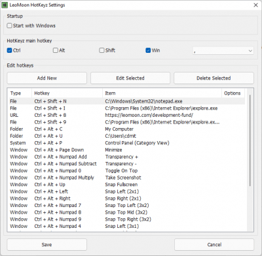Click the Ctrl + Alt + Numpad 7 hotkey
Image resolution: width=262 pixels, height=256 pixels.
pyautogui.click(x=58, y=206)
